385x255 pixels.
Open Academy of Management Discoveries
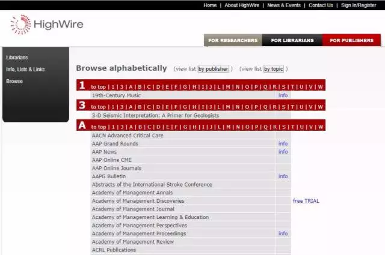coord(138,201)
